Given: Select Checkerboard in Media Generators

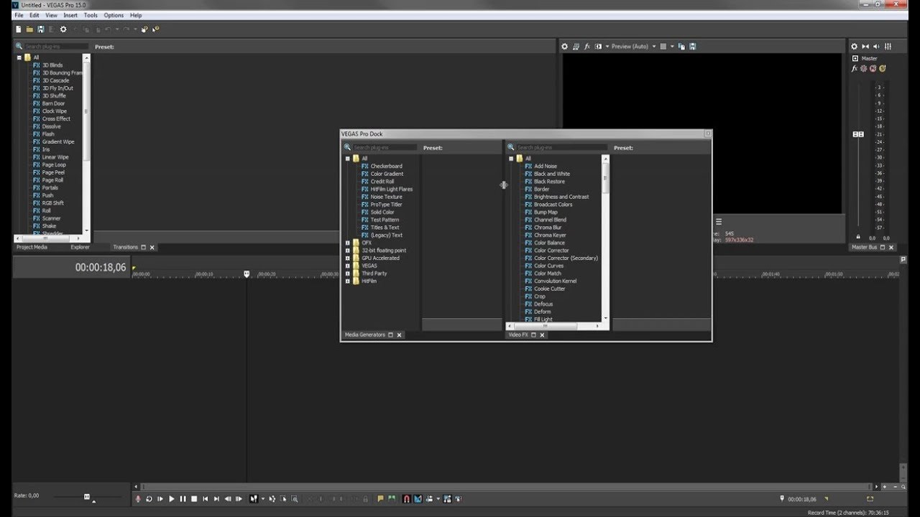Looking at the screenshot, I should pos(386,166).
